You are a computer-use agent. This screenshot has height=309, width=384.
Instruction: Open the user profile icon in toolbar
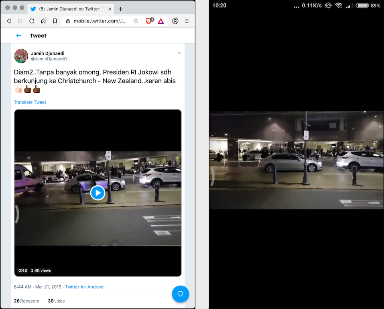coord(175,21)
